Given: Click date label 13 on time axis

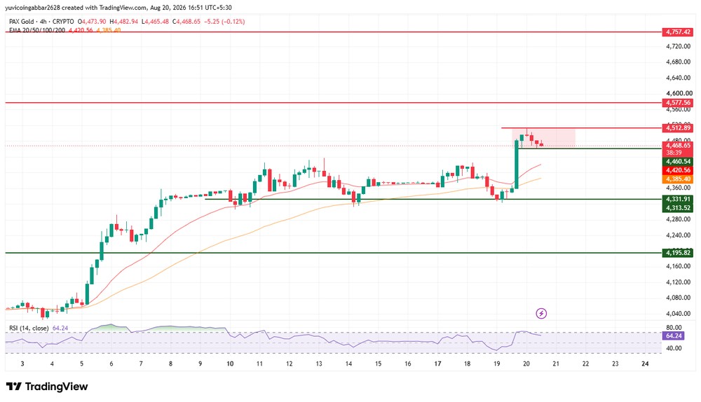Looking at the screenshot, I should pyautogui.click(x=319, y=364).
